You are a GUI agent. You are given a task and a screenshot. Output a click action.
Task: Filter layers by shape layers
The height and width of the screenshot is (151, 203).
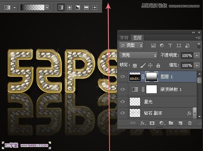click(x=179, y=45)
